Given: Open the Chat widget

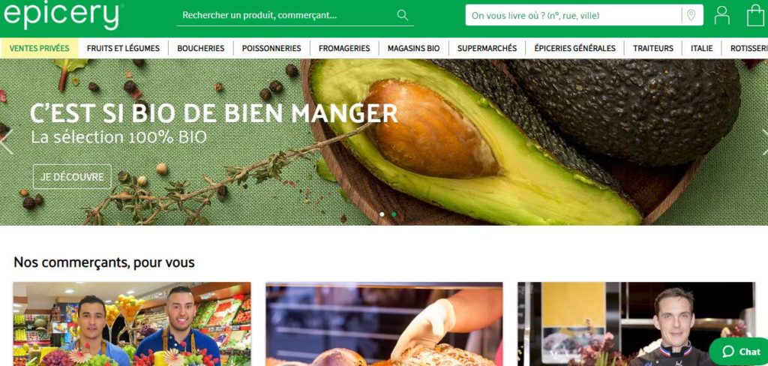Looking at the screenshot, I should coord(739,351).
